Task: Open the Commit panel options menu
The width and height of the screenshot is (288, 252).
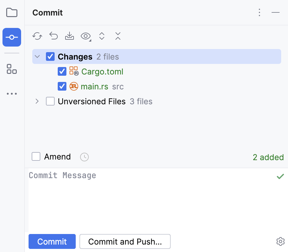Action: (259, 12)
